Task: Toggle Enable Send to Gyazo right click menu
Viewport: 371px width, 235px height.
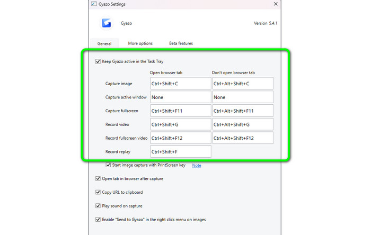Action: [x=98, y=220]
